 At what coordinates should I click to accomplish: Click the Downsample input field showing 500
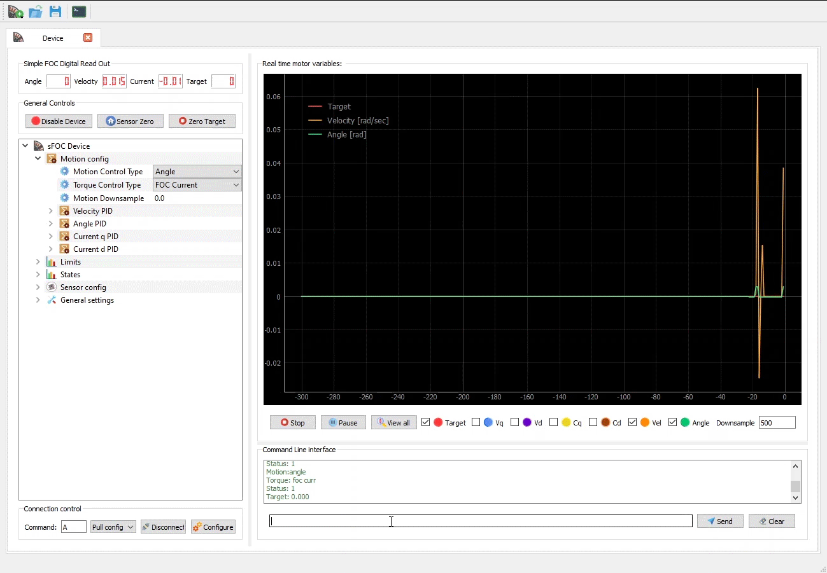[777, 422]
